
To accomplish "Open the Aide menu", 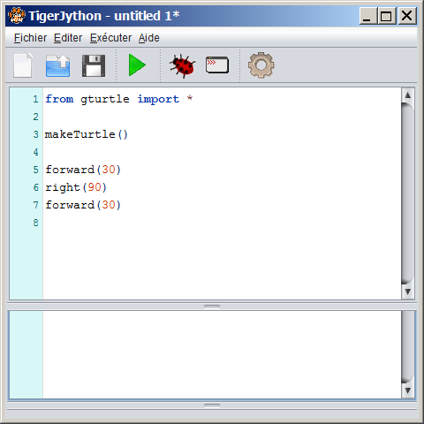I will (149, 38).
